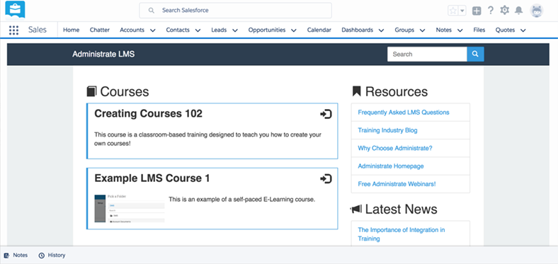
Task: Expand the Opportunities tab dropdown chevron
Action: (294, 30)
